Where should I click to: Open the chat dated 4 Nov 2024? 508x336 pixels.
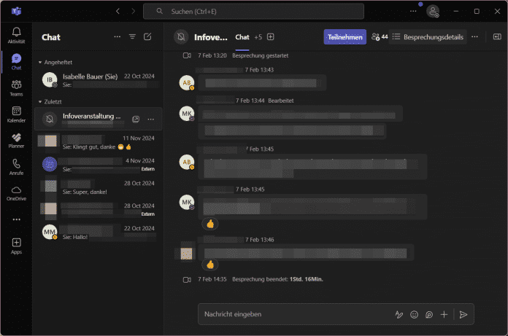coord(98,165)
